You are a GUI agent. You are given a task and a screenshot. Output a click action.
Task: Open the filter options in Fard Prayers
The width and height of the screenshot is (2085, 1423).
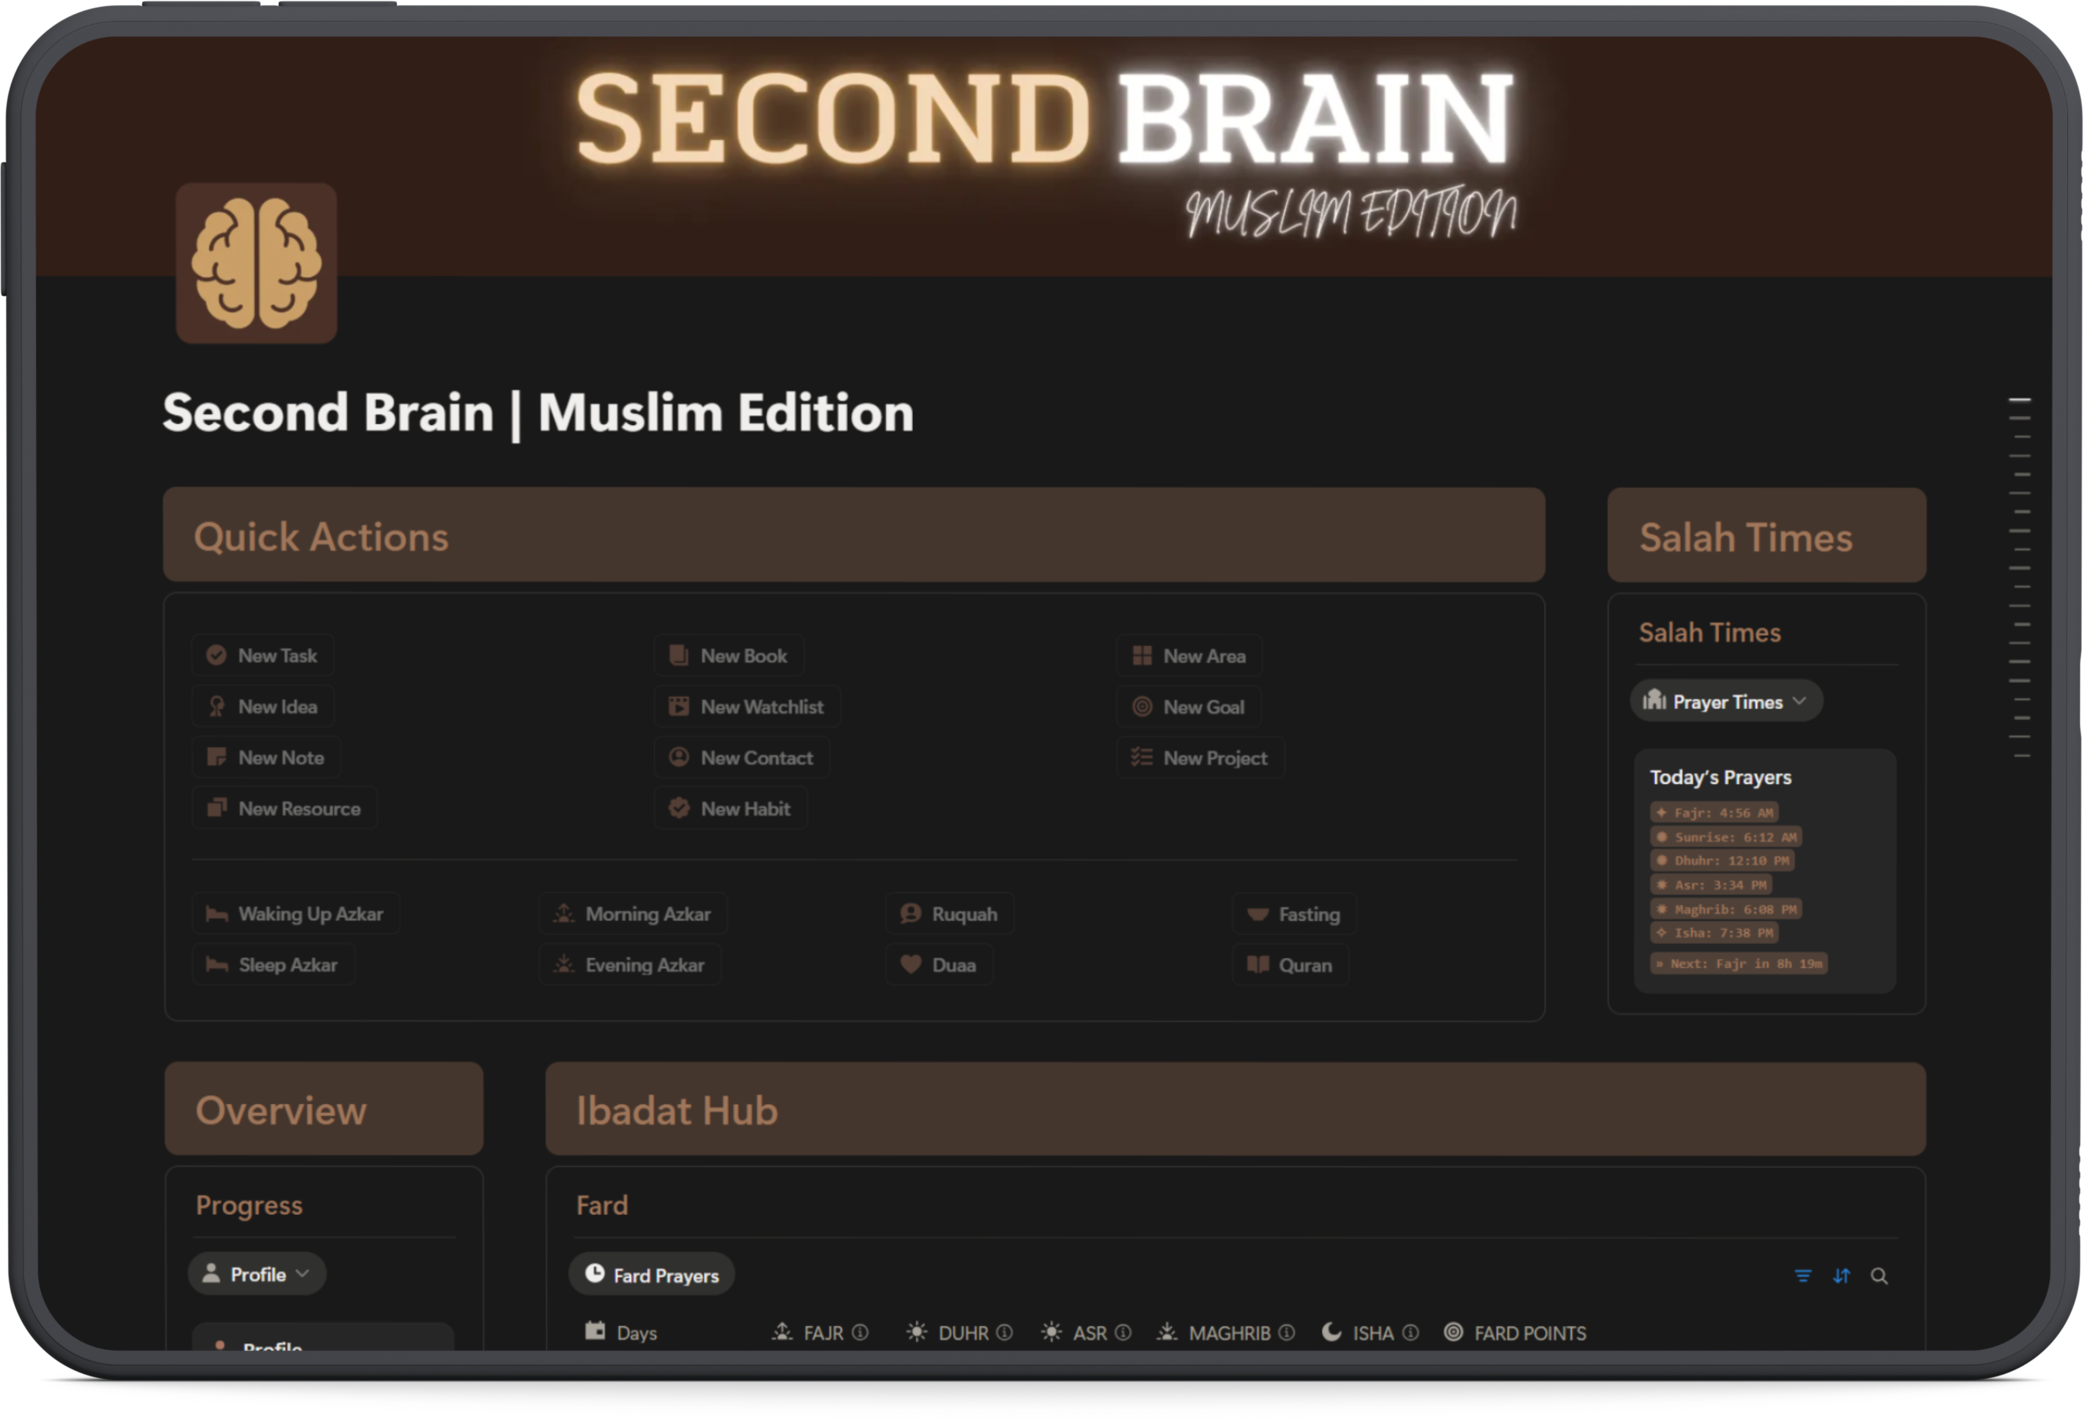point(1803,1275)
